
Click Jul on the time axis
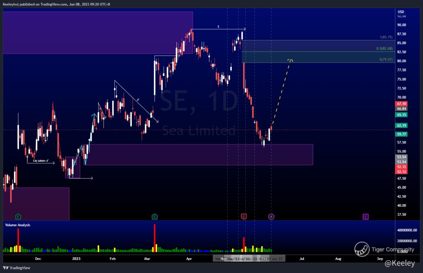tap(302, 259)
